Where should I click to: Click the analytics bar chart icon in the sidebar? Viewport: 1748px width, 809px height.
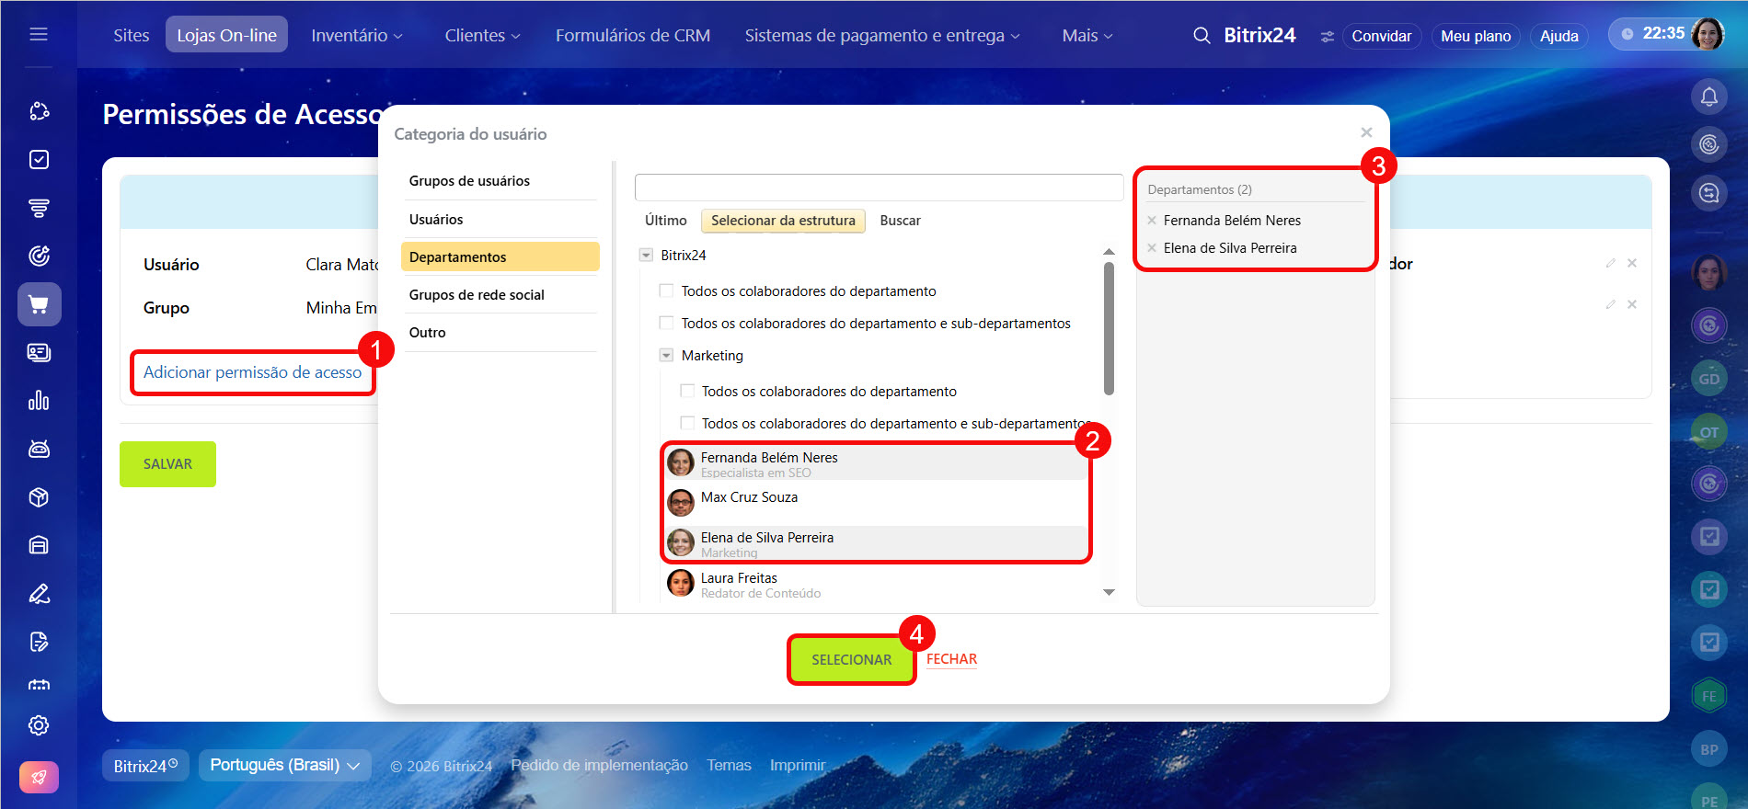point(39,401)
